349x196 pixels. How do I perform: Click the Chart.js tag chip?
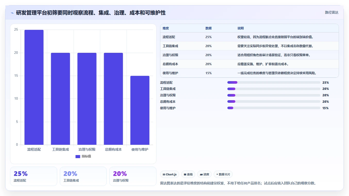tap(170, 174)
